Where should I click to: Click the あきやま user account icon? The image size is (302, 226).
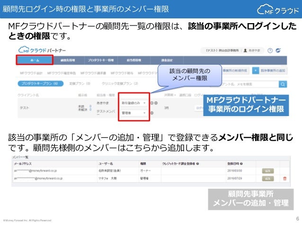coord(245,50)
